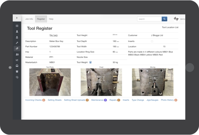The width and height of the screenshot is (199, 135).
Task: View the Photo History link
Action: [167, 100]
